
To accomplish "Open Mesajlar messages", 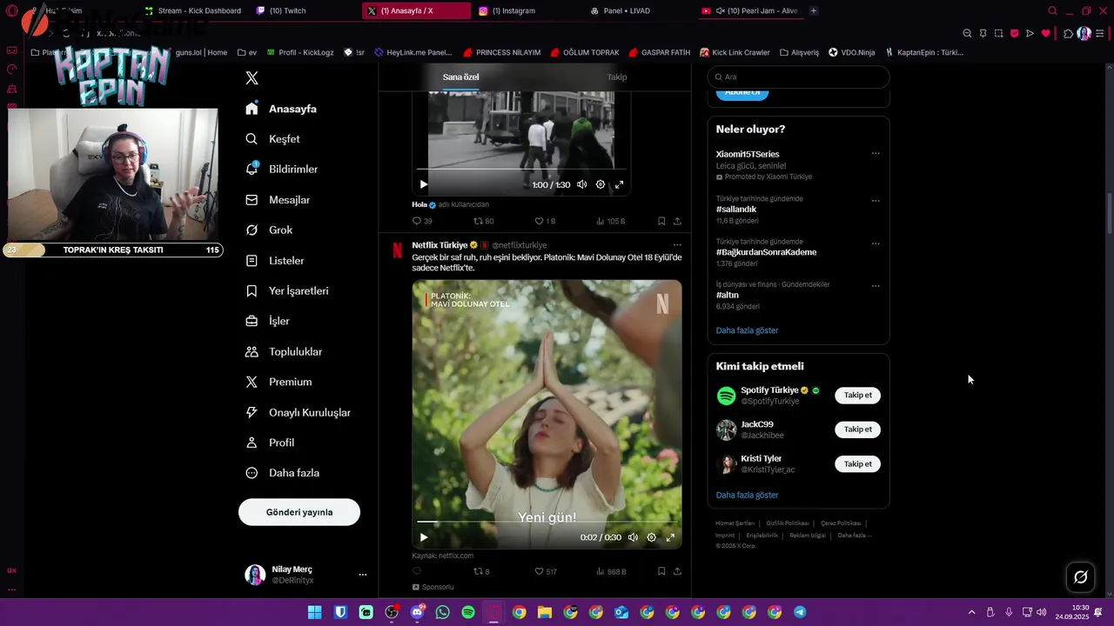I will 279,200.
